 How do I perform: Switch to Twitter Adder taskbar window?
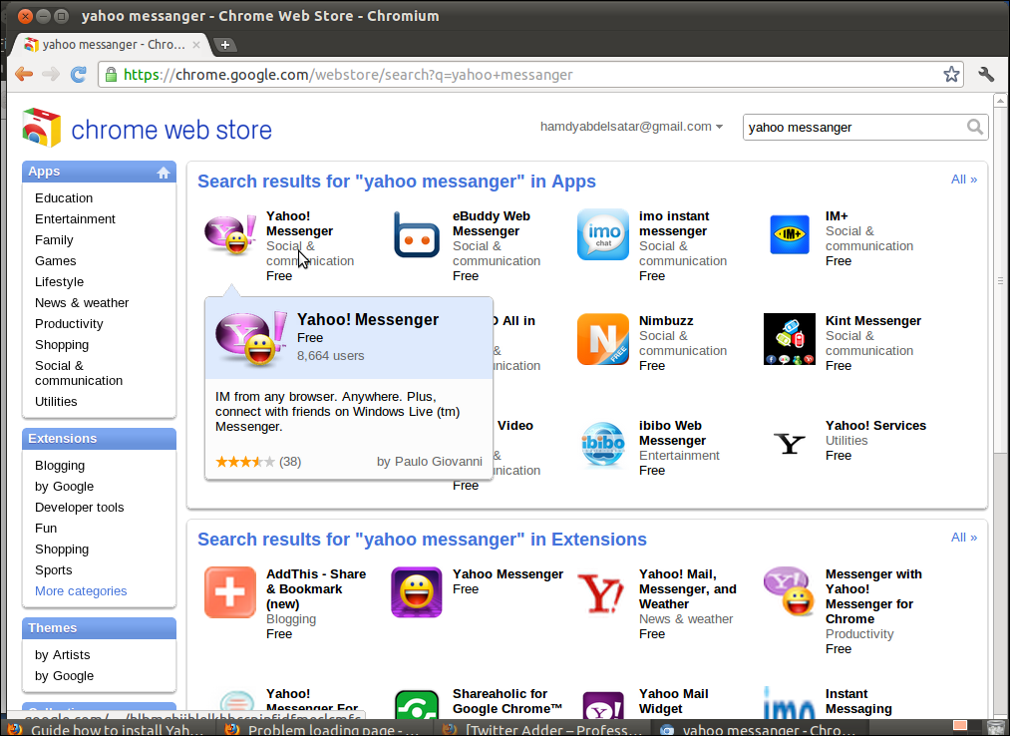pos(541,729)
